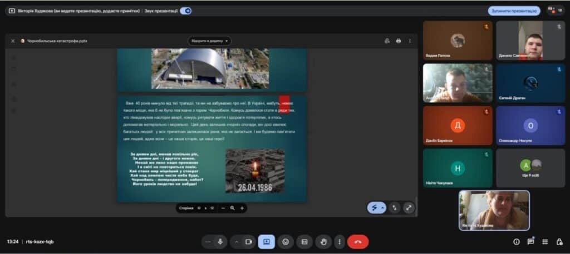Turn off the camera
570x254 pixels.
tap(249, 242)
